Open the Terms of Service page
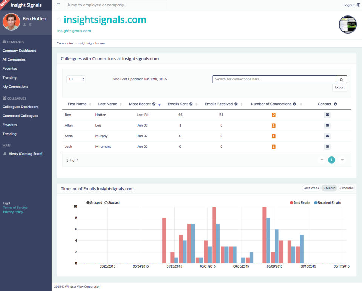The image size is (362, 291). coord(15,207)
